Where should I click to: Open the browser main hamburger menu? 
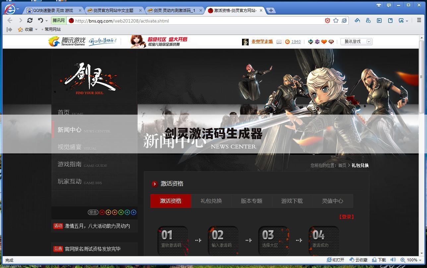click(x=419, y=21)
